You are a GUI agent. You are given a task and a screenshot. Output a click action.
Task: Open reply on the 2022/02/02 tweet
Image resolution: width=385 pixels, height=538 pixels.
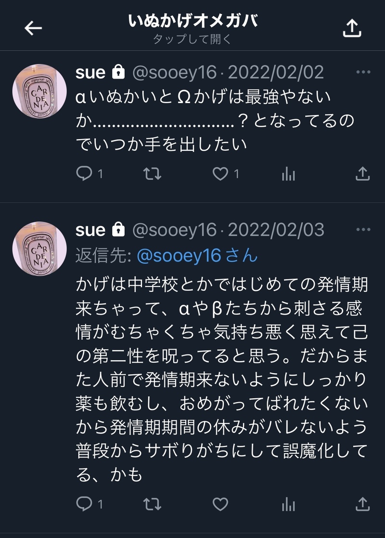[84, 173]
